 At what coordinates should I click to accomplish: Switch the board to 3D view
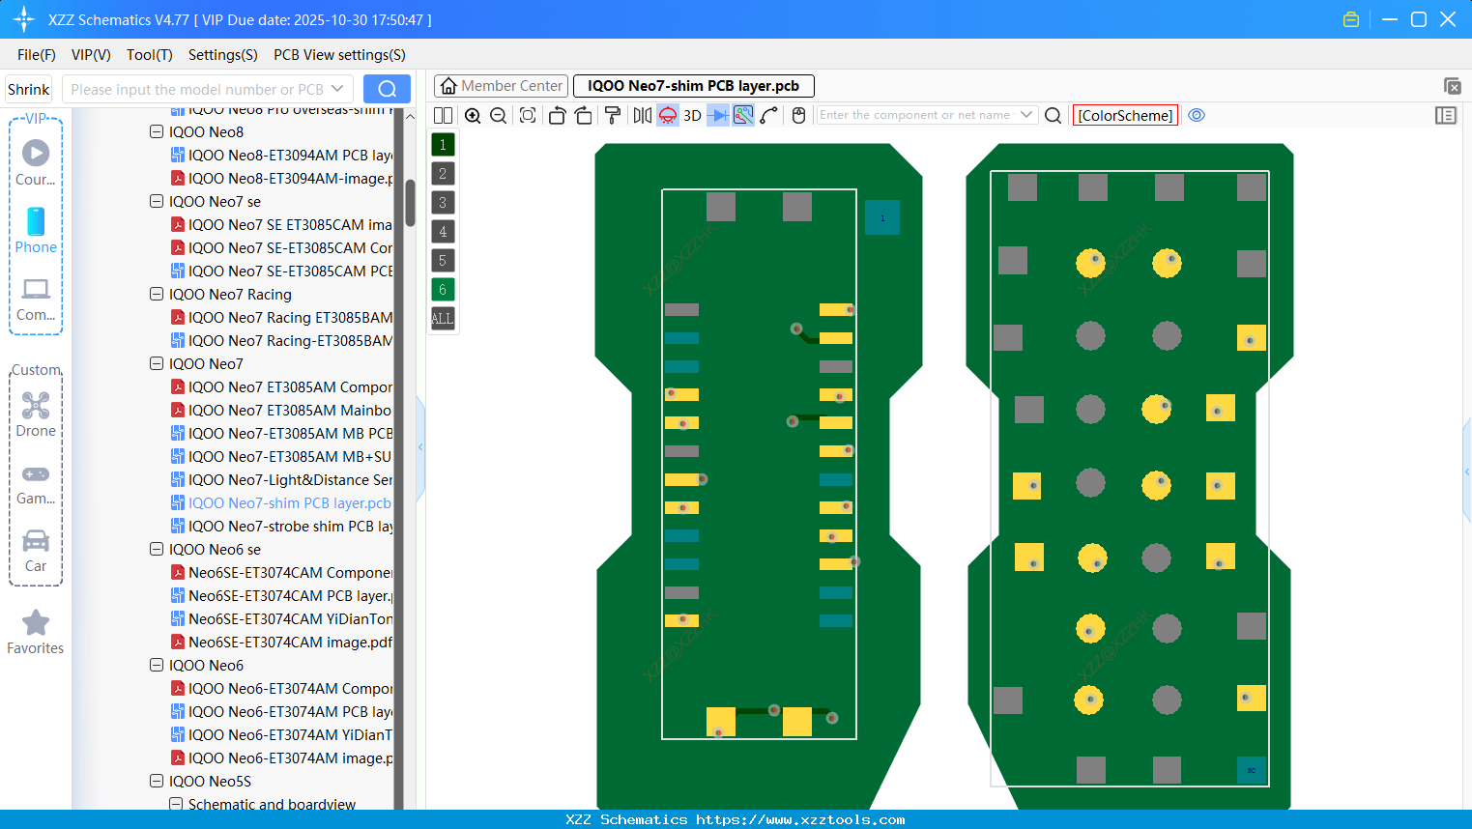pos(690,115)
